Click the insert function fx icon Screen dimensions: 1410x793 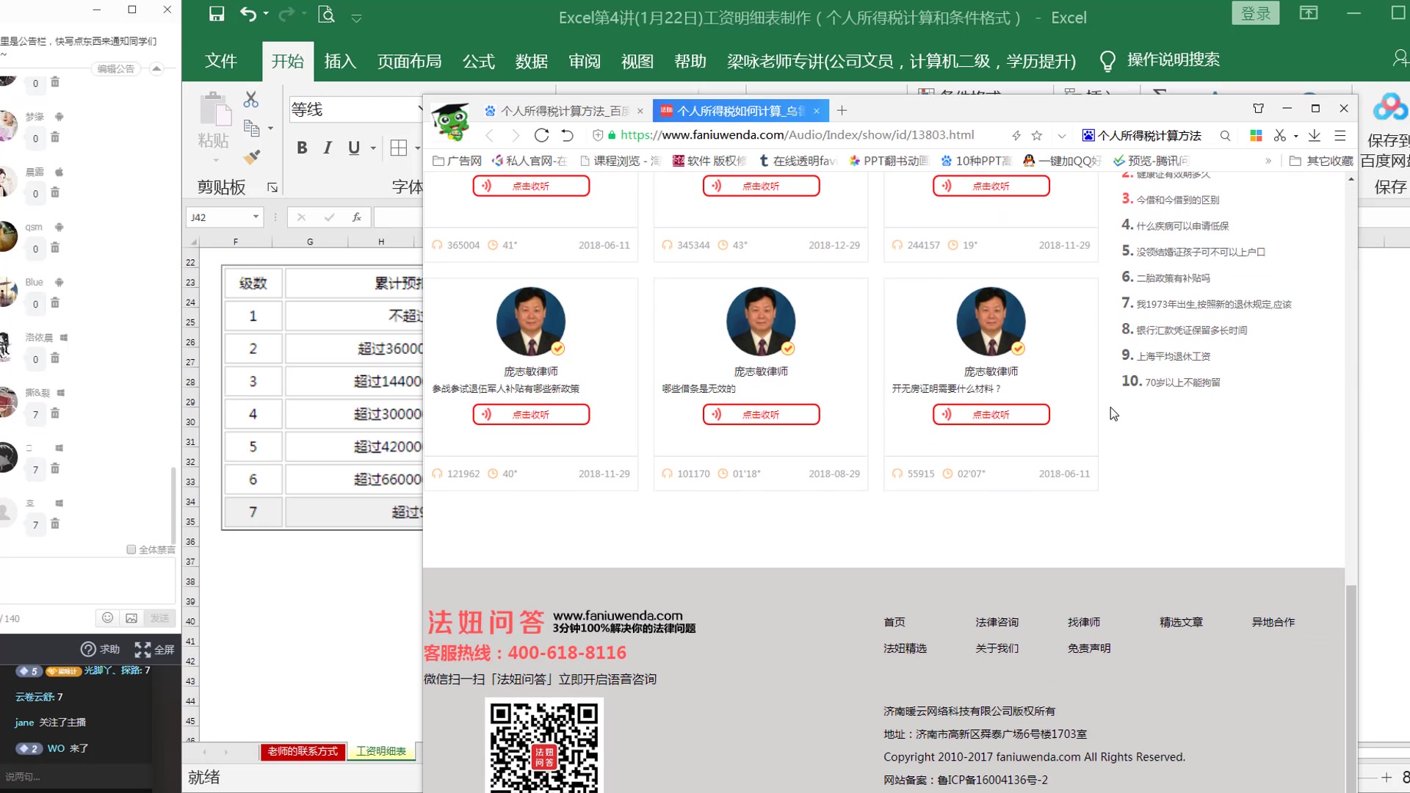[357, 217]
